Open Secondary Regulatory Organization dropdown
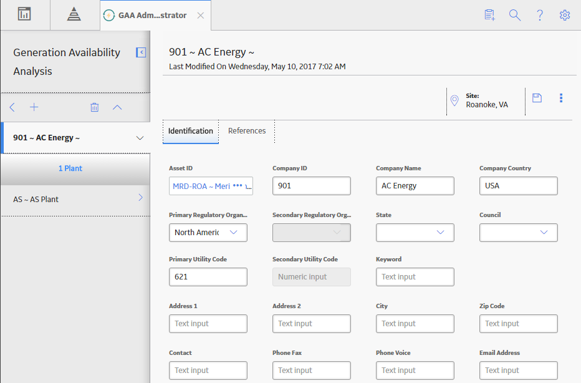Image resolution: width=581 pixels, height=383 pixels. coord(312,233)
